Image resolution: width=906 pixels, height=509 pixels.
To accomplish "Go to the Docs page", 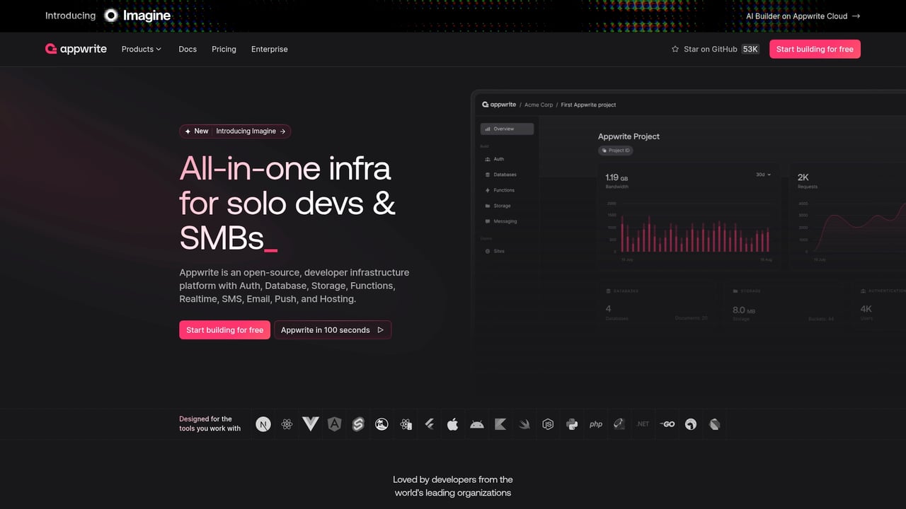I will point(187,49).
